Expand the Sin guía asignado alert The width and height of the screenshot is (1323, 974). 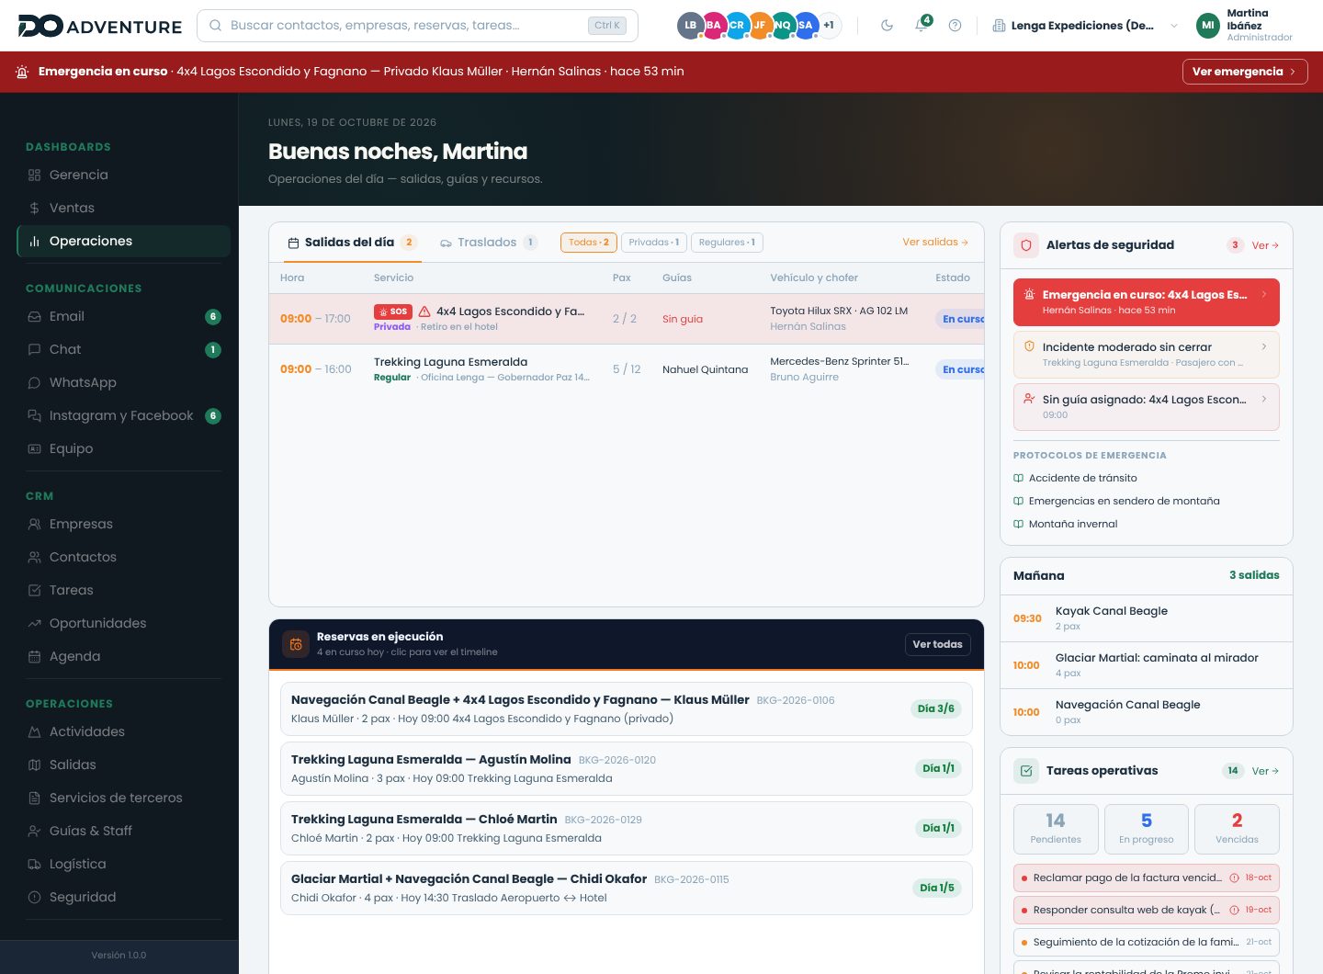click(1147, 406)
